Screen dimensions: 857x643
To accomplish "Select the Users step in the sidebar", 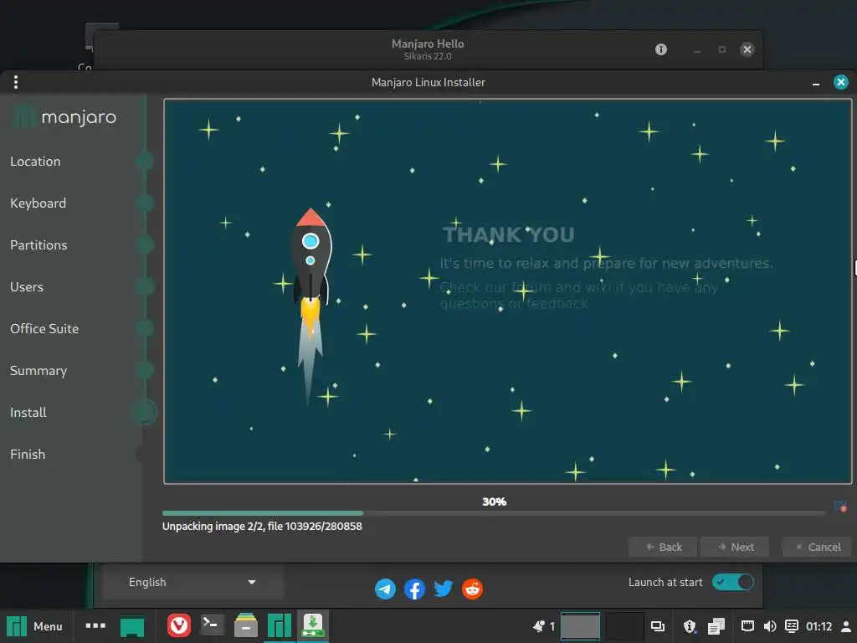I will click(x=27, y=287).
